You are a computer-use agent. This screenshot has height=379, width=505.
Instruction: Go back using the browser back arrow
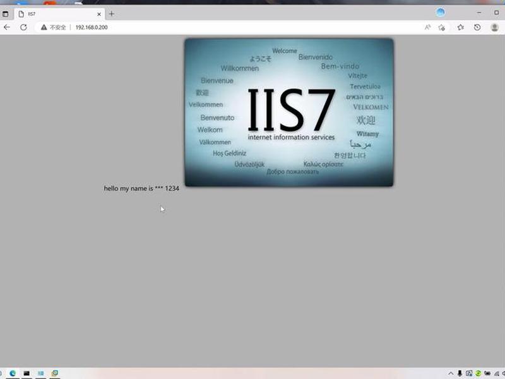[7, 27]
